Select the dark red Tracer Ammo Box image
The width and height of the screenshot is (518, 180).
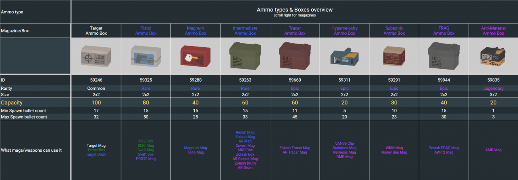(295, 55)
